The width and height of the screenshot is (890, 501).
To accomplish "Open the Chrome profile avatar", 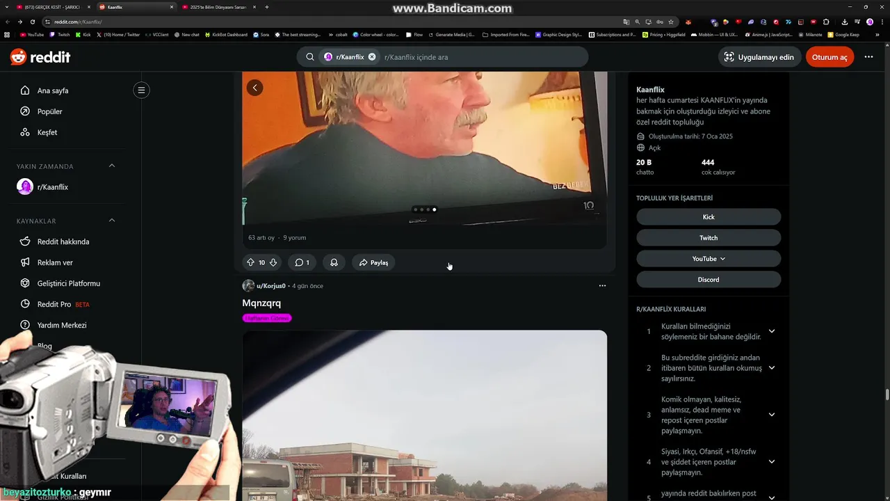I will [x=870, y=22].
